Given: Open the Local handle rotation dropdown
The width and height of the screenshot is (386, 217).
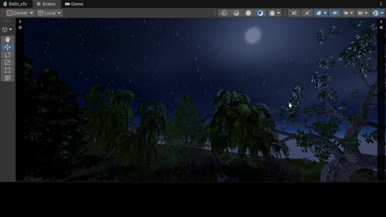Looking at the screenshot, I should coord(49,13).
